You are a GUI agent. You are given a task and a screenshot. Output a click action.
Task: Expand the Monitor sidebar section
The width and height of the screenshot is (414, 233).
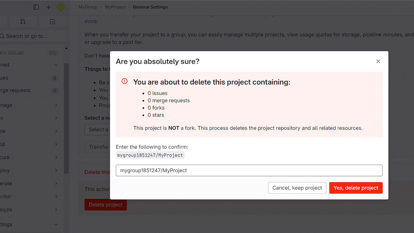click(30, 197)
